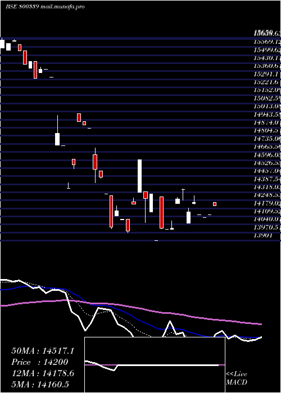Click the <<Live MACD label
This screenshot has height=393, width=281.
pos(237,378)
